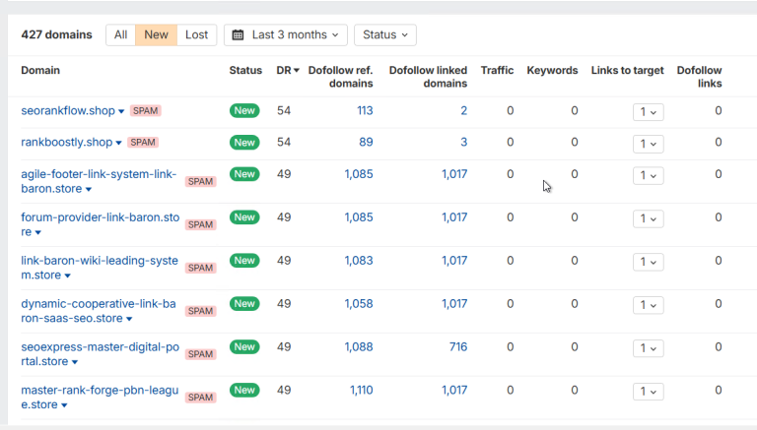Screen dimensions: 757x430
Task: Open agile-footer-link-system-link-baron.store link
Action: click(x=99, y=181)
